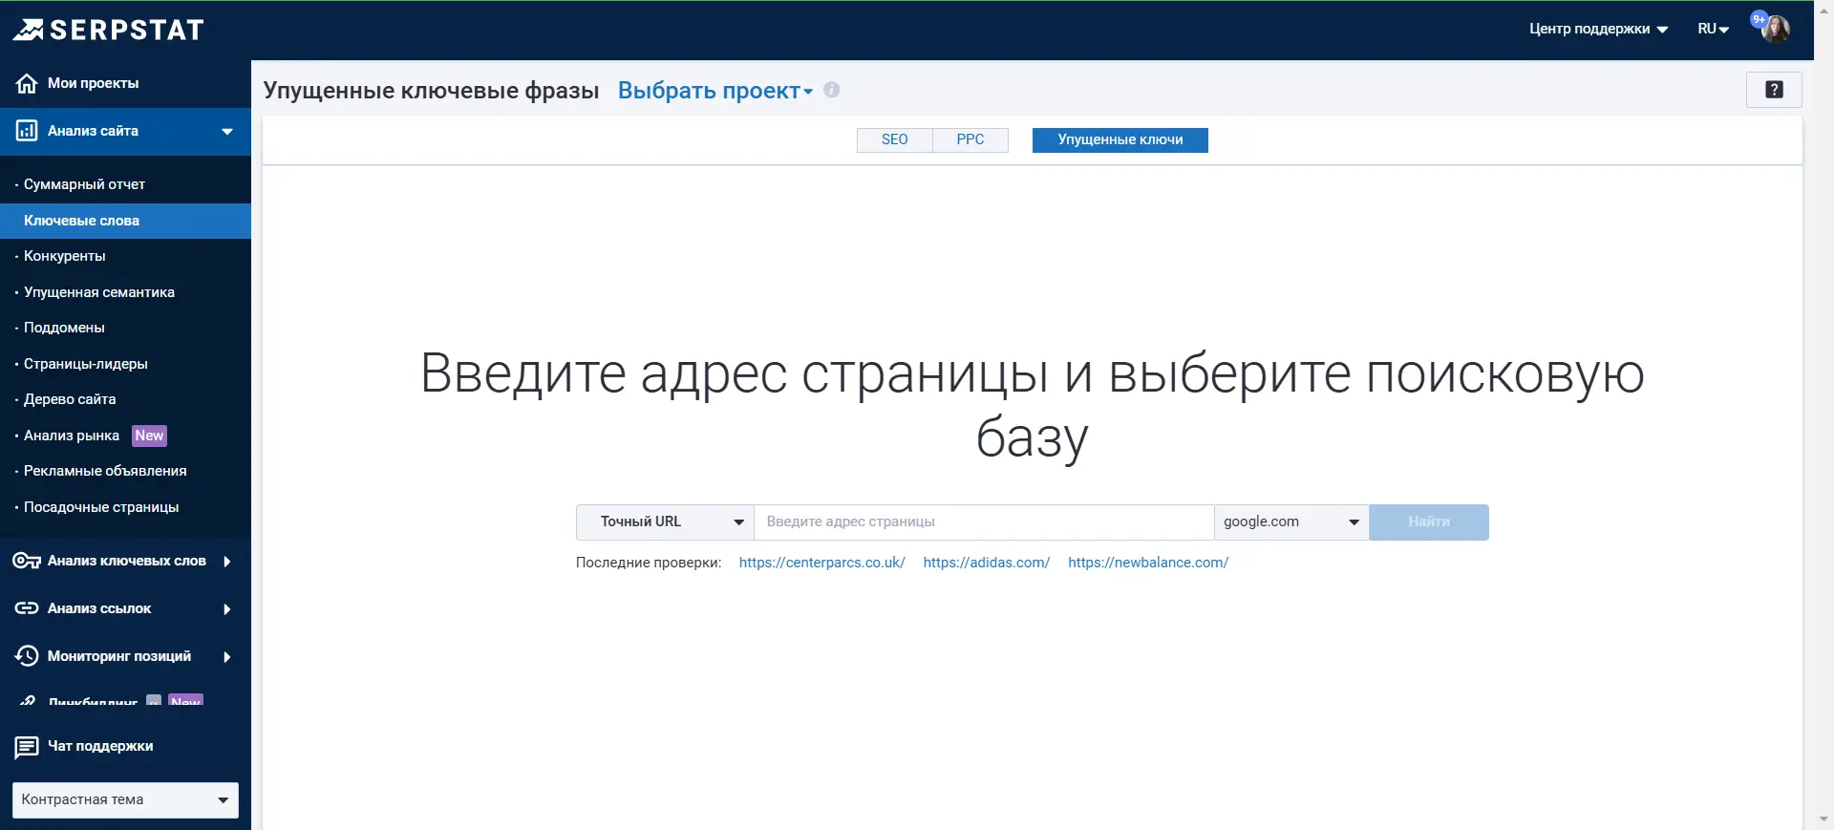The height and width of the screenshot is (830, 1834).
Task: Click the Найти search button
Action: pyautogui.click(x=1429, y=522)
